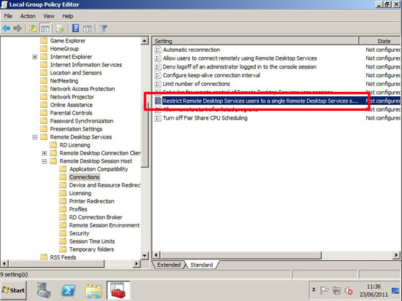The image size is (402, 301).
Task: Open Windows Explorer taskbar icon
Action: 94,291
